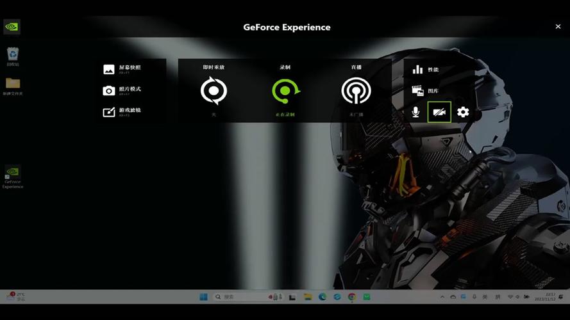
Task: Open the Windows Start menu
Action: [204, 297]
